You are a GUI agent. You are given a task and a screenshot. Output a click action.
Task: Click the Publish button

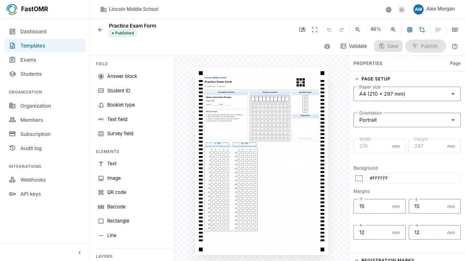pyautogui.click(x=425, y=46)
